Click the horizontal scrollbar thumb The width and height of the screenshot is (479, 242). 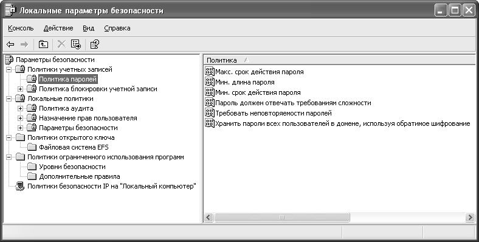(x=281, y=217)
